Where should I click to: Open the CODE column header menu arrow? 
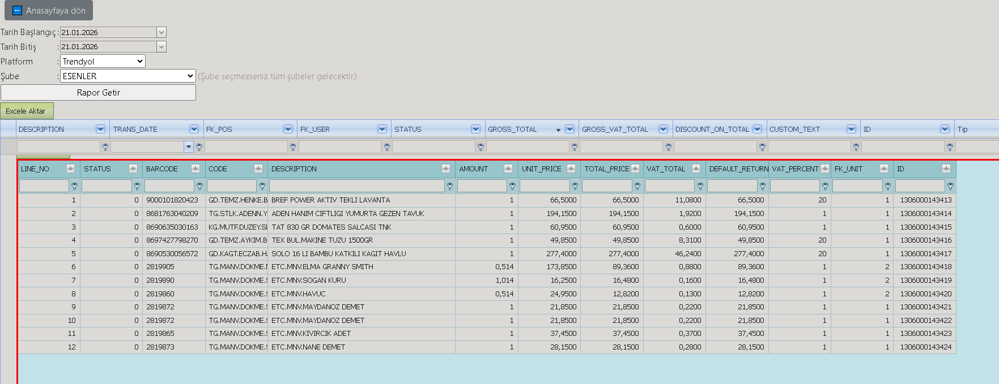click(258, 169)
